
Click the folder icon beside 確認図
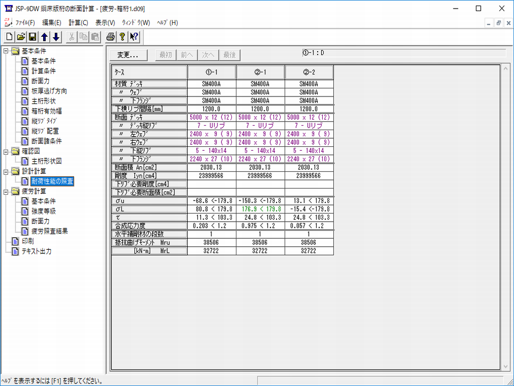[15, 151]
